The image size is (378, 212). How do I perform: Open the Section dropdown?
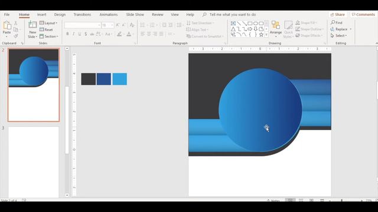coord(49,37)
